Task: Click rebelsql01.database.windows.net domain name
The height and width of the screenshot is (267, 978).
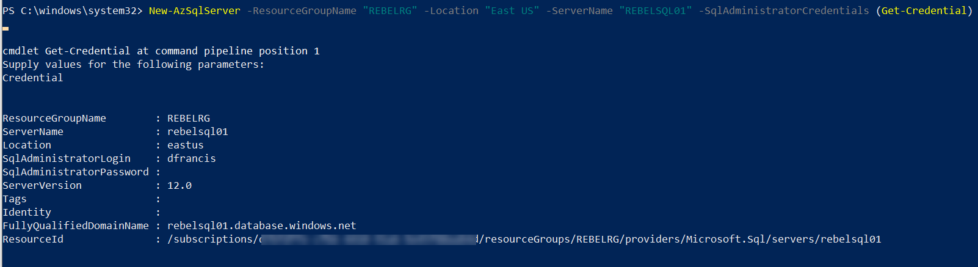Action: (262, 225)
